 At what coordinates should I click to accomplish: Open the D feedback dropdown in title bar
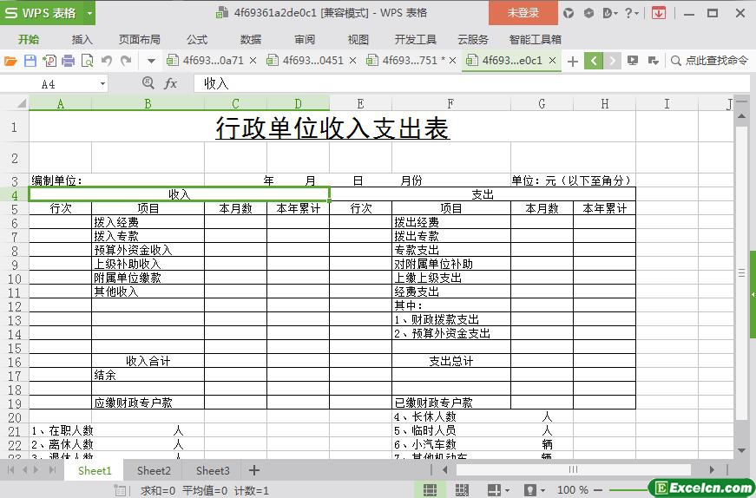pos(610,14)
